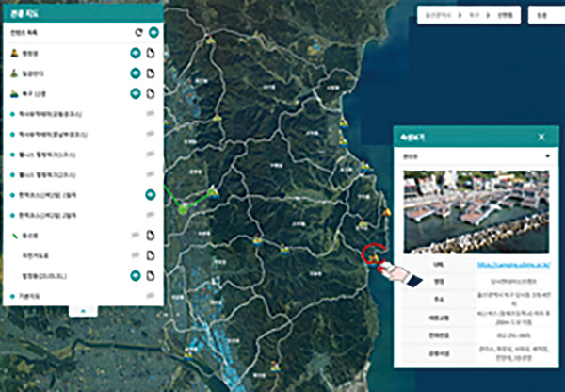Show the green line layer via greyed eye
The width and height of the screenshot is (565, 392).
[136, 236]
